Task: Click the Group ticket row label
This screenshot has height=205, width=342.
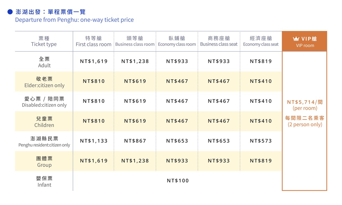Action: (44, 162)
